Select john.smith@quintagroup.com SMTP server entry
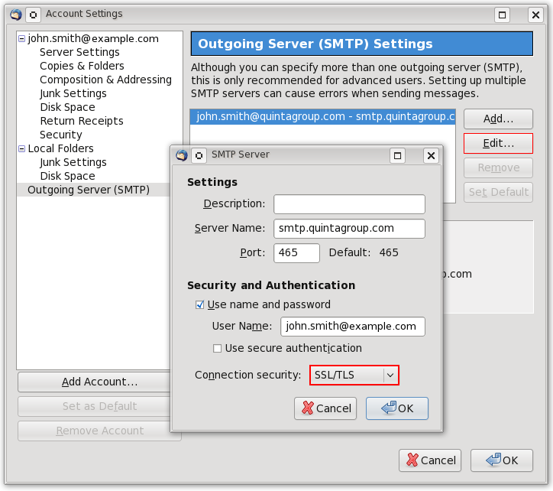Image resolution: width=553 pixels, height=491 pixels. 322,116
